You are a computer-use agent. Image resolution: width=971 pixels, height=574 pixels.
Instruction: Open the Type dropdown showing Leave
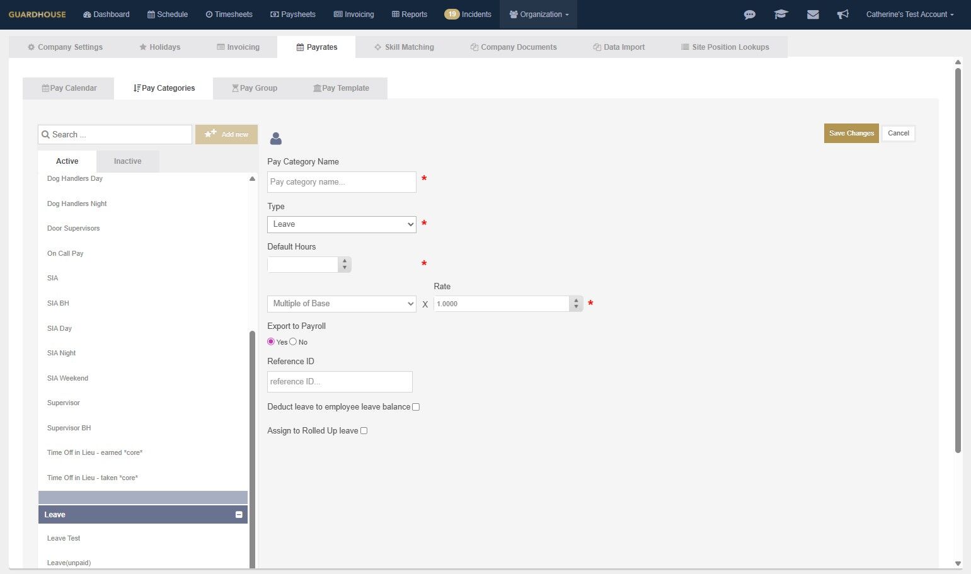(x=342, y=224)
